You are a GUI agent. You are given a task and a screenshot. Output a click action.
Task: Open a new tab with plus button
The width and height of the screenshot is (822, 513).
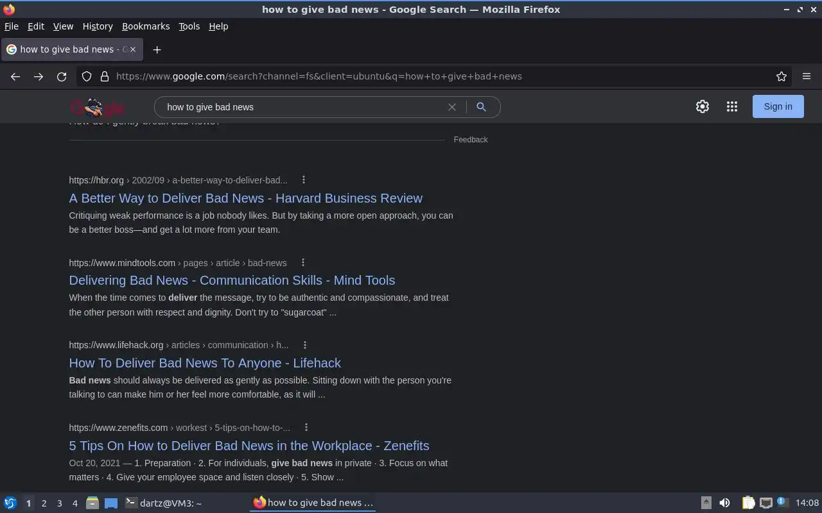157,49
